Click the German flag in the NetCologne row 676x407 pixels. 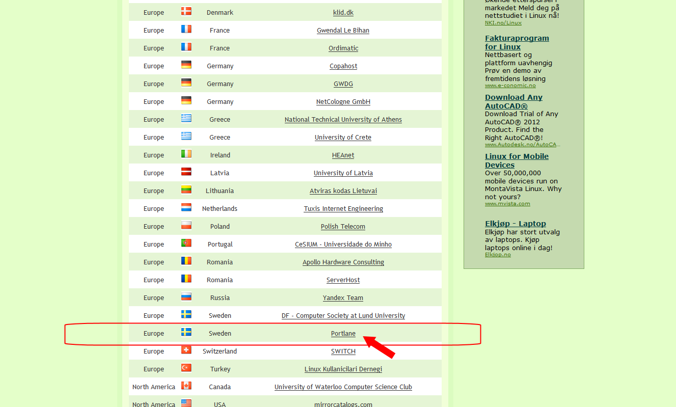(x=186, y=100)
